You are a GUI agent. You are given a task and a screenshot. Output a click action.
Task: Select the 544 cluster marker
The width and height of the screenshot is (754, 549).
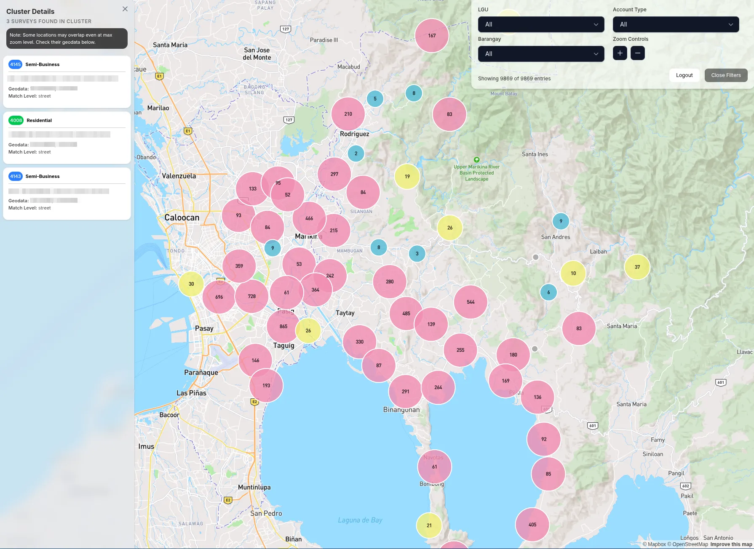pos(471,302)
